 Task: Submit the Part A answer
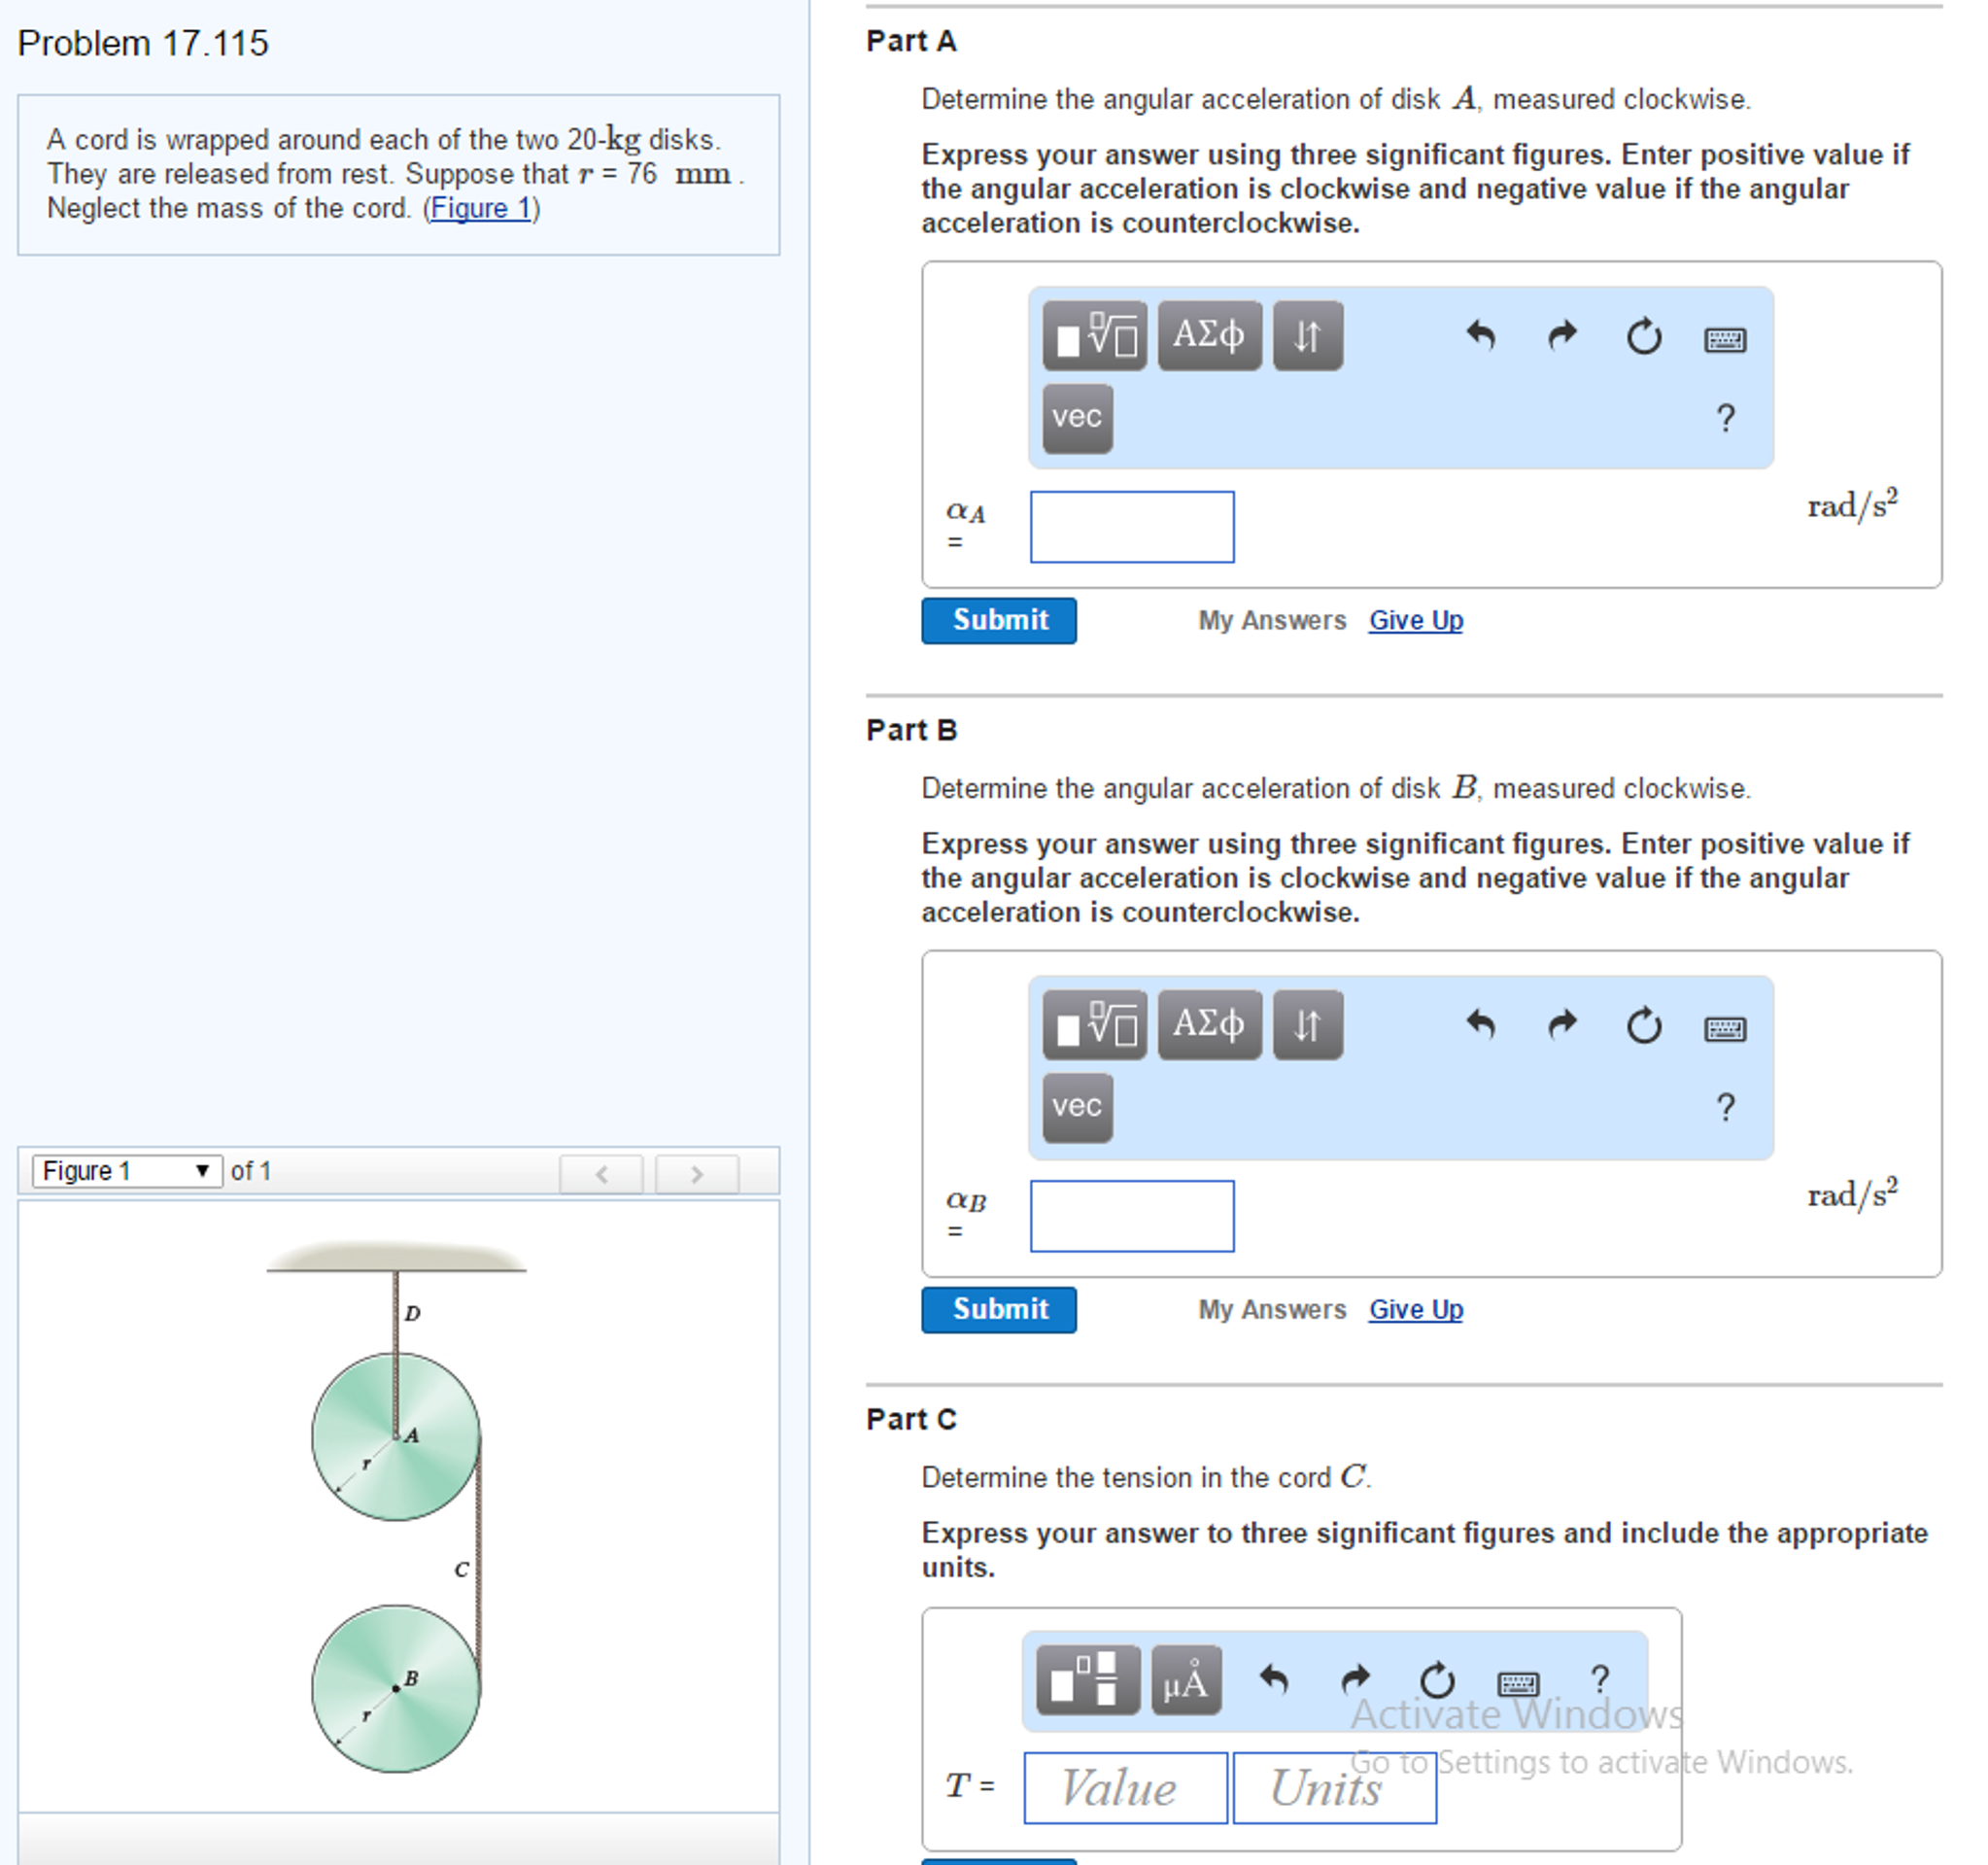[998, 621]
